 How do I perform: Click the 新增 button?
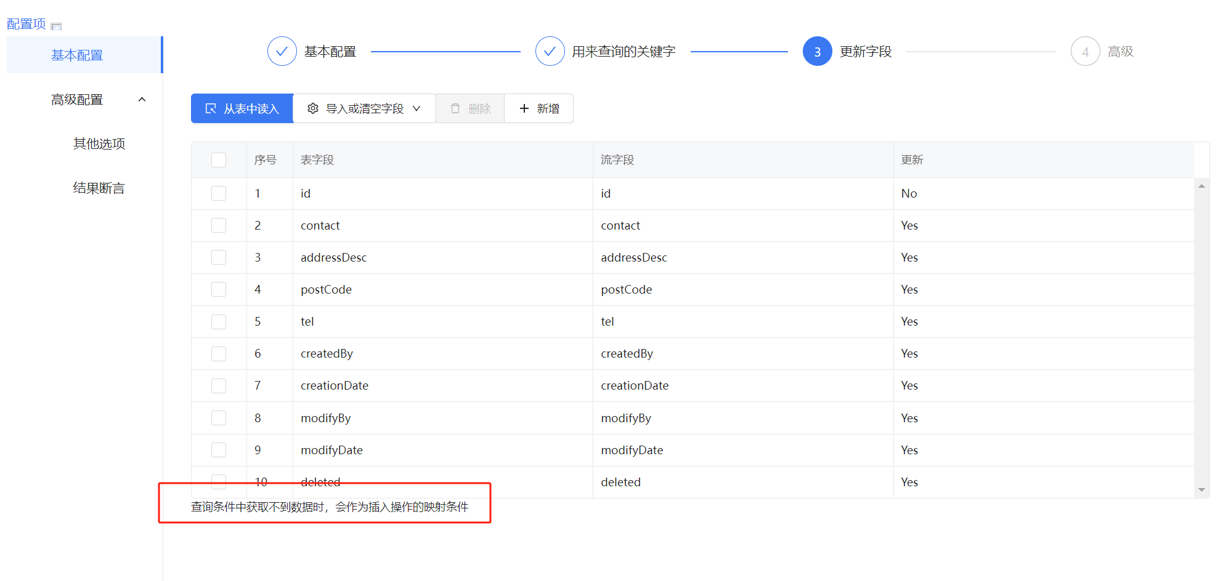tap(539, 108)
